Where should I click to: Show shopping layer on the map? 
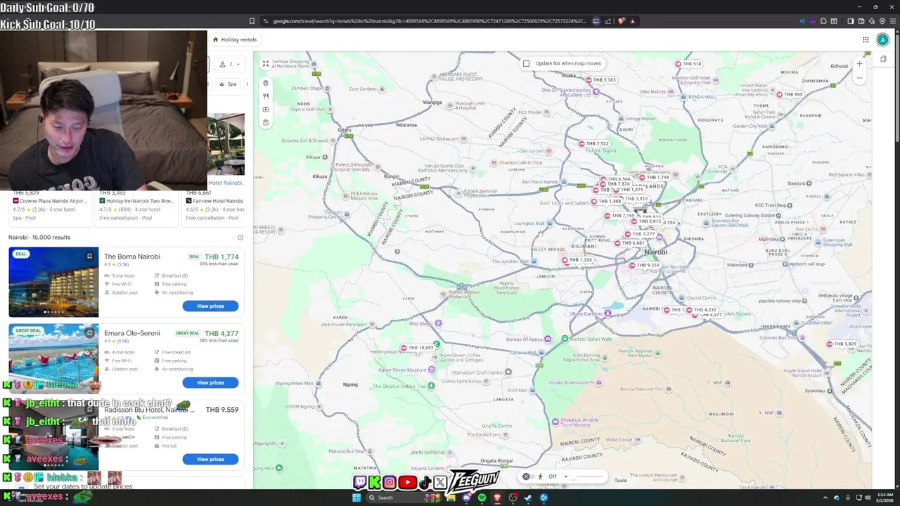tap(266, 122)
